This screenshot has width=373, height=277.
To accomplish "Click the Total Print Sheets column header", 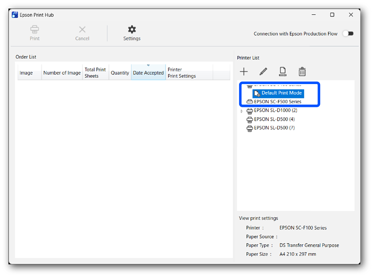I will click(95, 73).
